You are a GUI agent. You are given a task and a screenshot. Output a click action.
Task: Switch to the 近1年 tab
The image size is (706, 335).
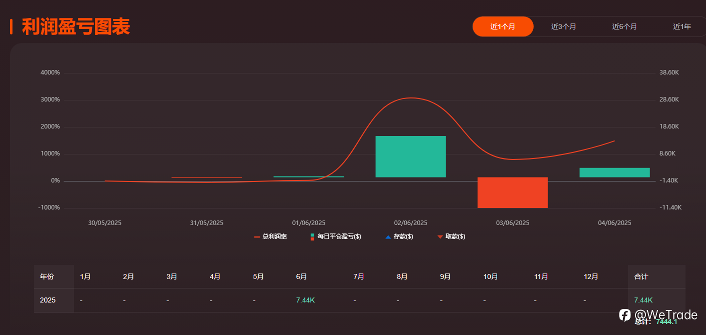click(x=682, y=26)
